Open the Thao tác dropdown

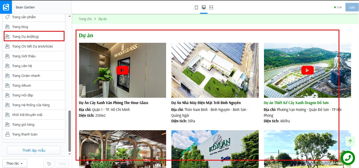click(x=15, y=163)
